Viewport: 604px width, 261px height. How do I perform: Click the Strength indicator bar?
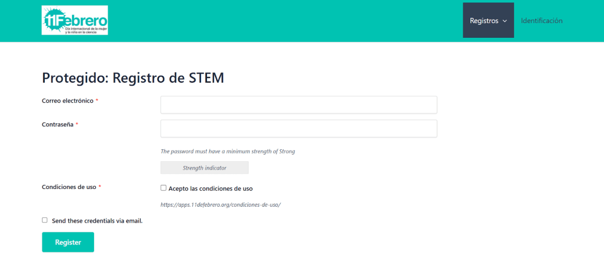tap(204, 168)
